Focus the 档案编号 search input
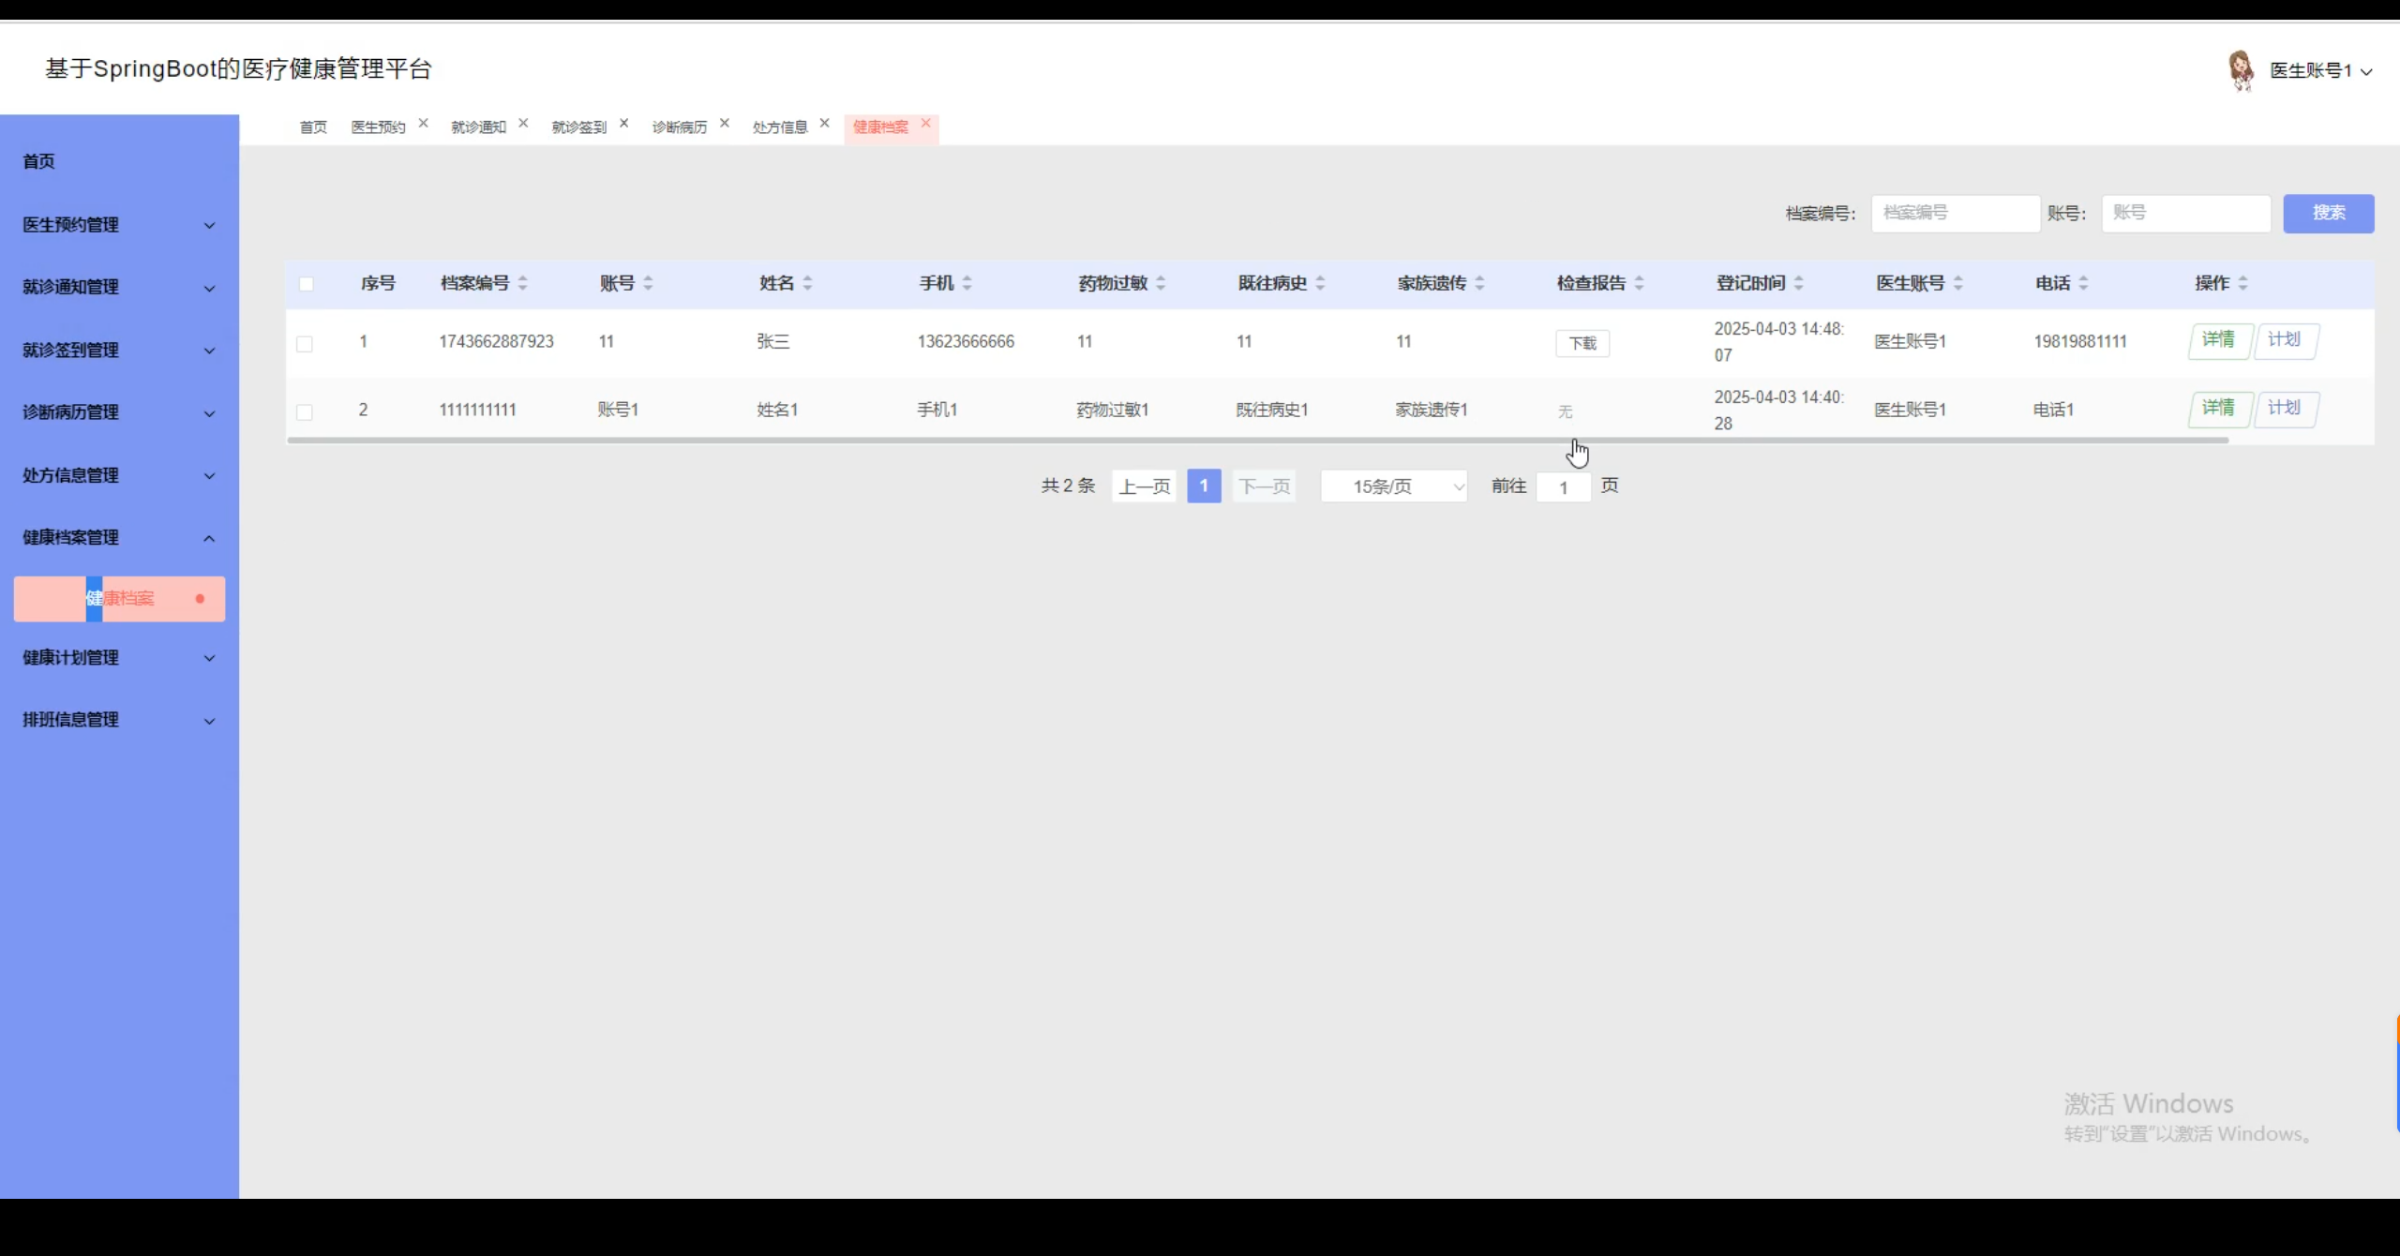 coord(1955,214)
